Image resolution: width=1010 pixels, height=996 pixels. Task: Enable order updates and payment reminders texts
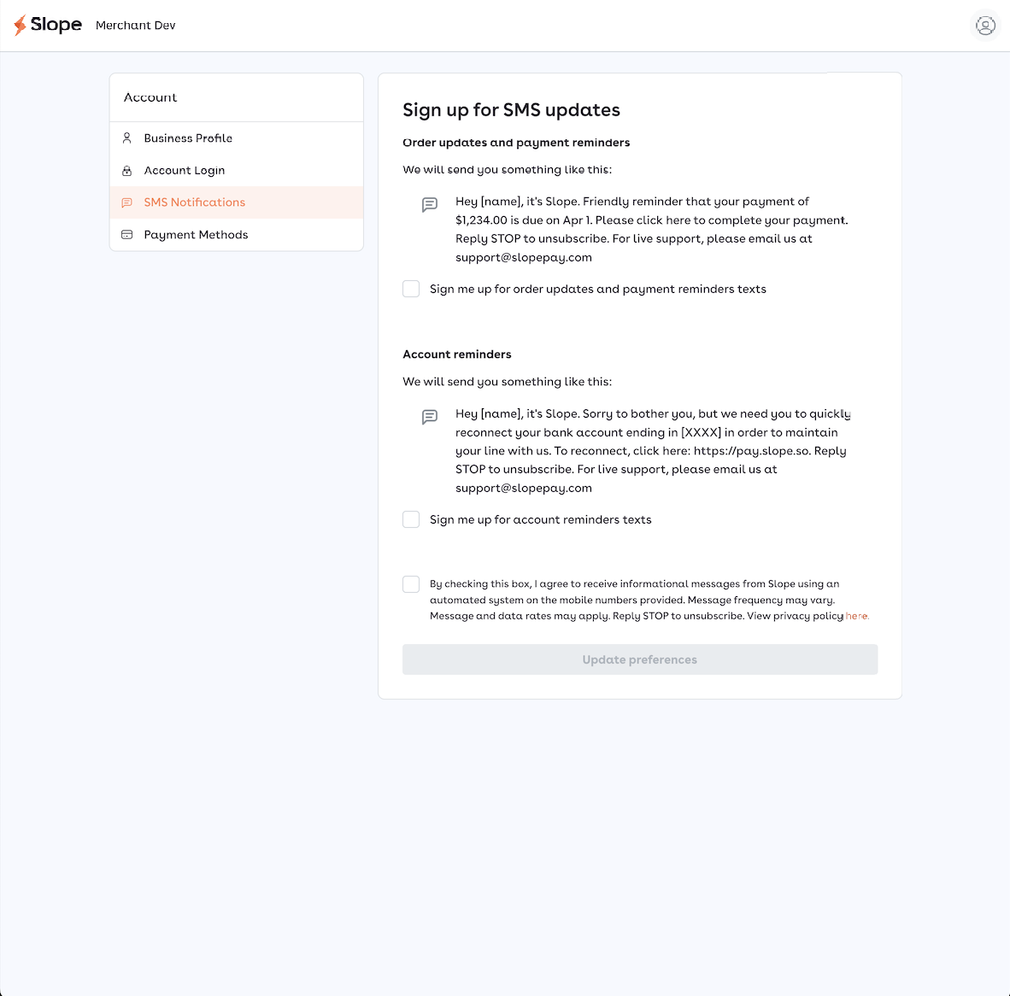(411, 289)
